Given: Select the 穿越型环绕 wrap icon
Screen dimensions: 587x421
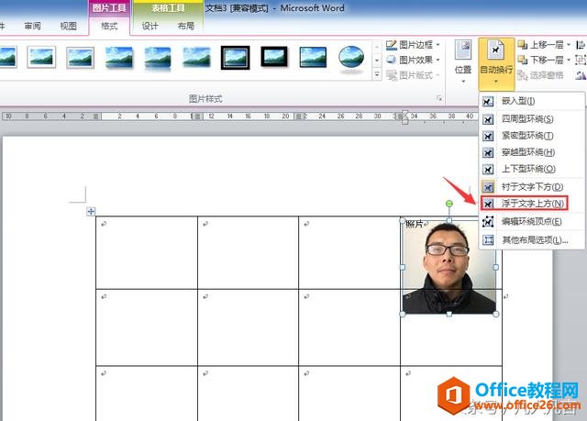Looking at the screenshot, I should (488, 152).
